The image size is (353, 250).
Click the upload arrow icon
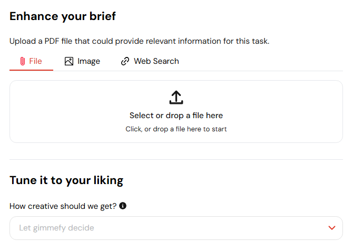click(x=177, y=98)
